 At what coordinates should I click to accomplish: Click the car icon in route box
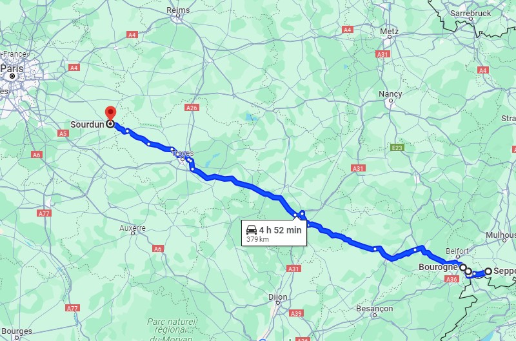252,230
